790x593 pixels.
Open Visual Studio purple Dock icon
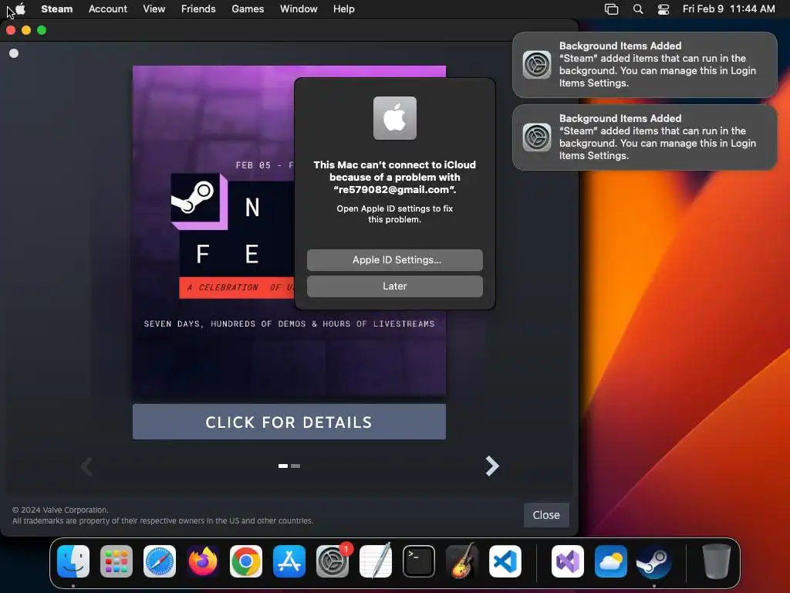click(x=568, y=561)
